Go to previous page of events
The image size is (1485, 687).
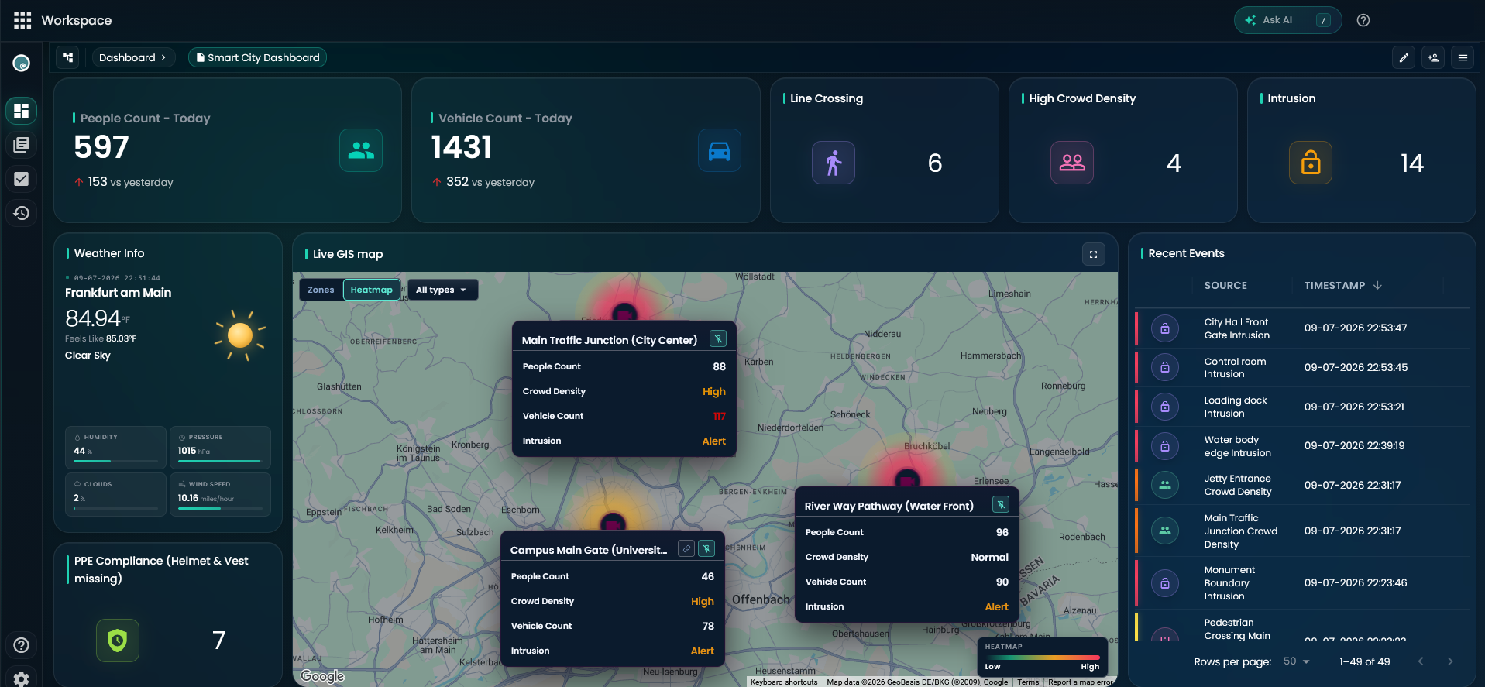[x=1421, y=661]
